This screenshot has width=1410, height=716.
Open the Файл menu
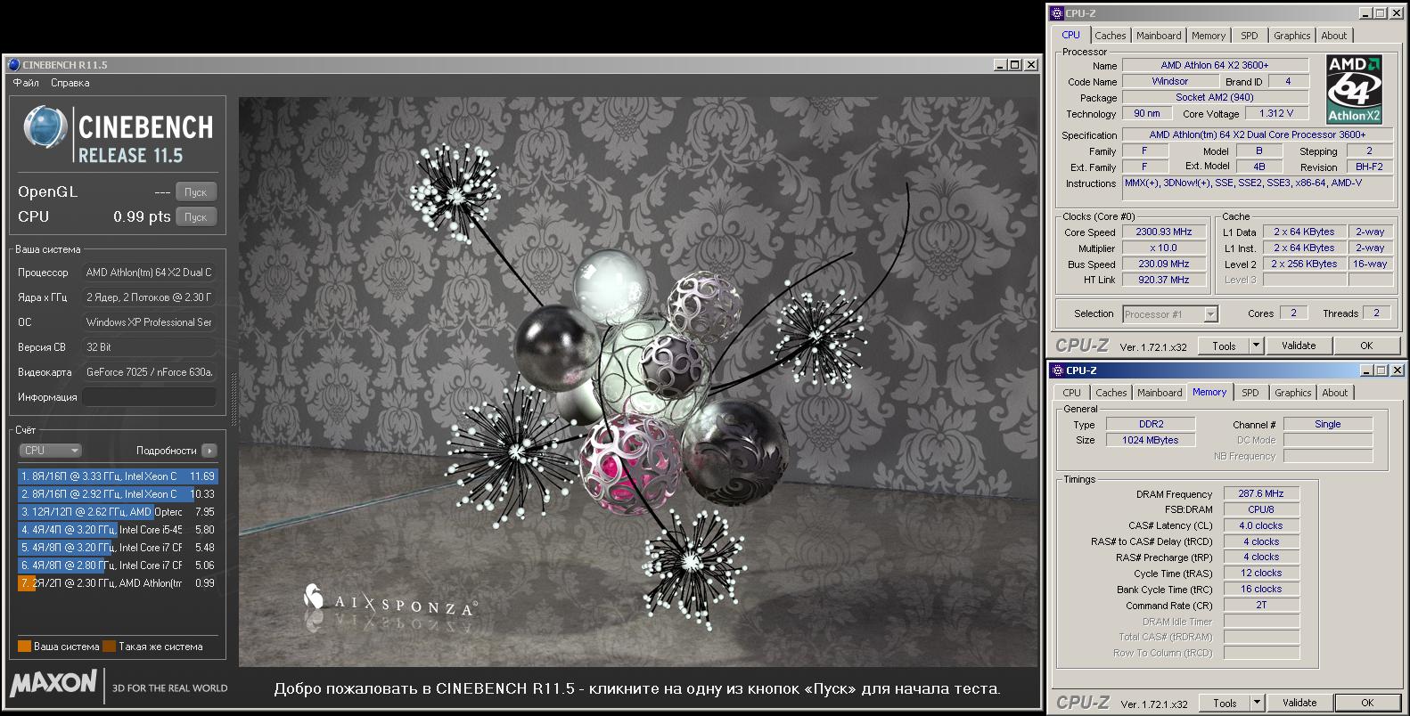26,83
